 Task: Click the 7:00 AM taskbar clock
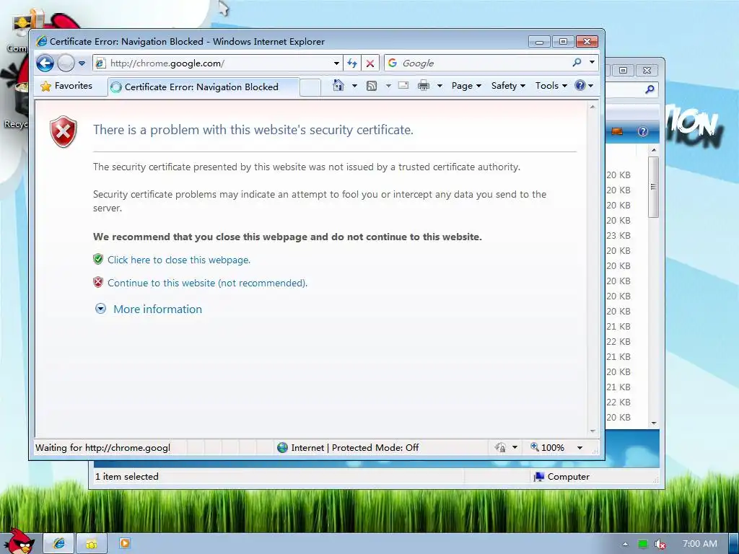[700, 544]
